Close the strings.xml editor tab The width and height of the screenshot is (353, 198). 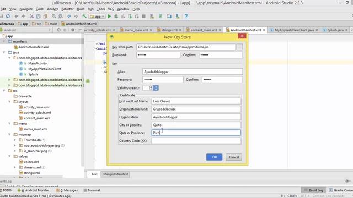[x=180, y=30]
